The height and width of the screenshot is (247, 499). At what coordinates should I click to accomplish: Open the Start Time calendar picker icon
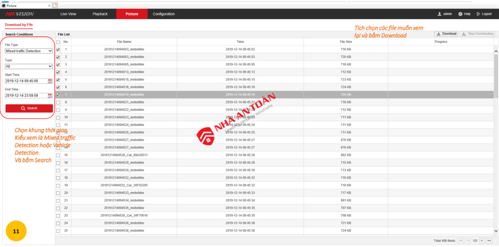pyautogui.click(x=50, y=81)
